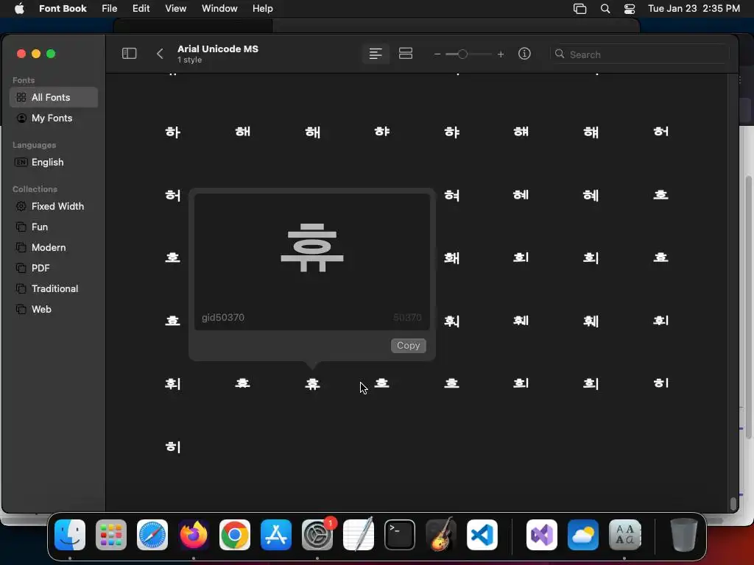
Task: Open Control Center in menu bar
Action: click(x=630, y=9)
